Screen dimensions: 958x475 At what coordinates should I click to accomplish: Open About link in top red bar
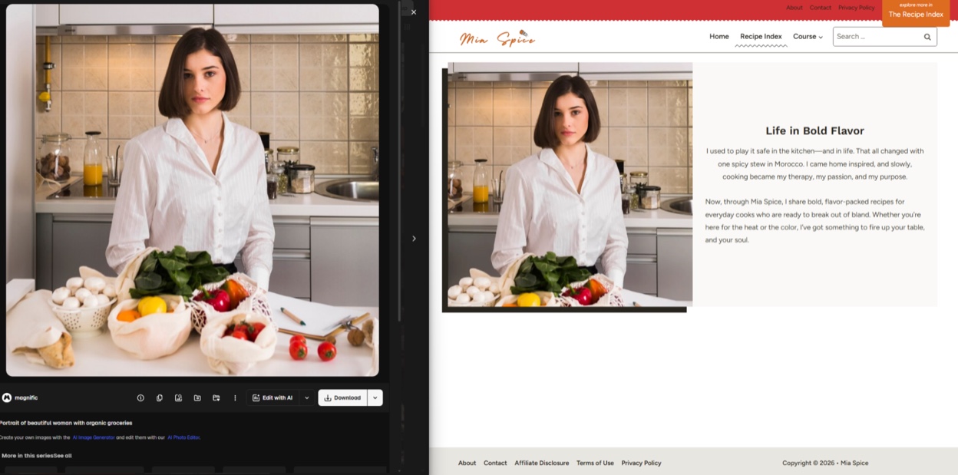coord(794,8)
